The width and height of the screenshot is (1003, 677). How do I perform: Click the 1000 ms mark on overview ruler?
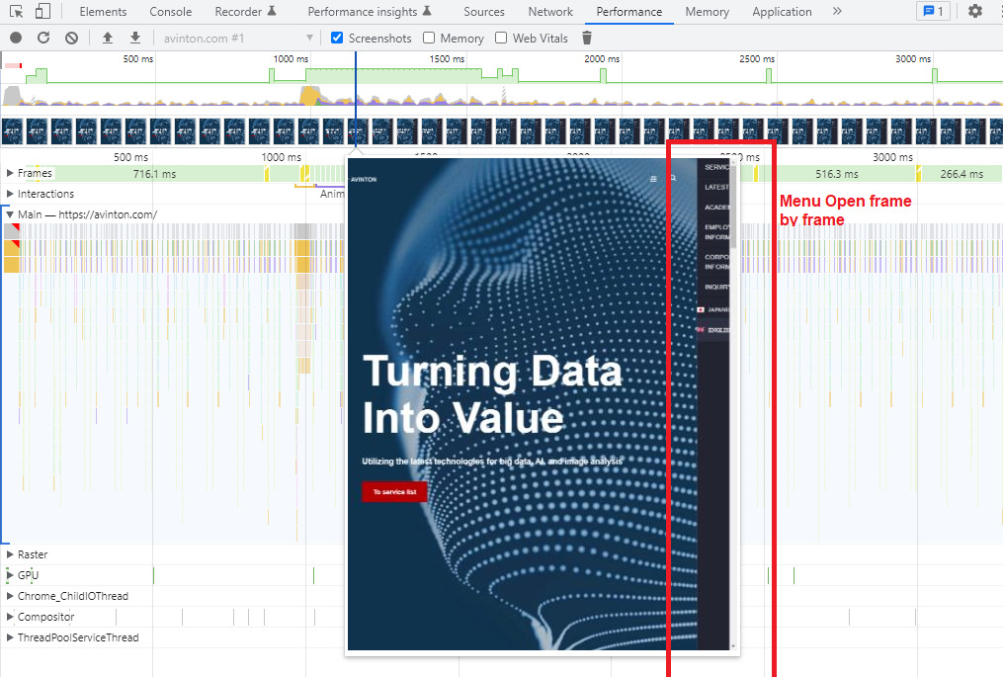[x=291, y=59]
